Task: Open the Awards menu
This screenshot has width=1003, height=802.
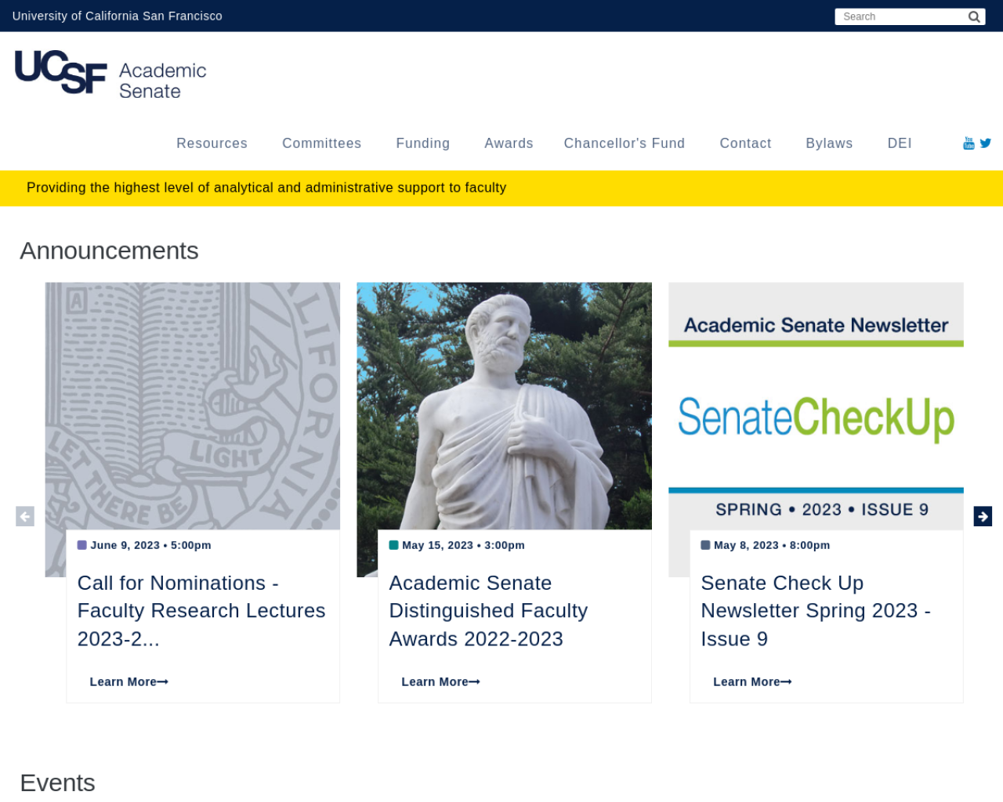Action: click(x=509, y=143)
